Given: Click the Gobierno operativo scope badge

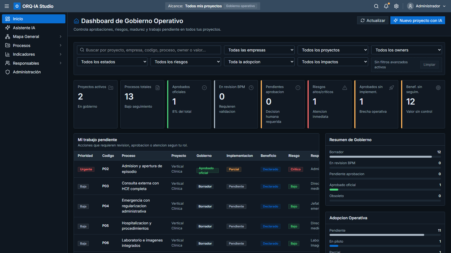Looking at the screenshot, I should 240,6.
